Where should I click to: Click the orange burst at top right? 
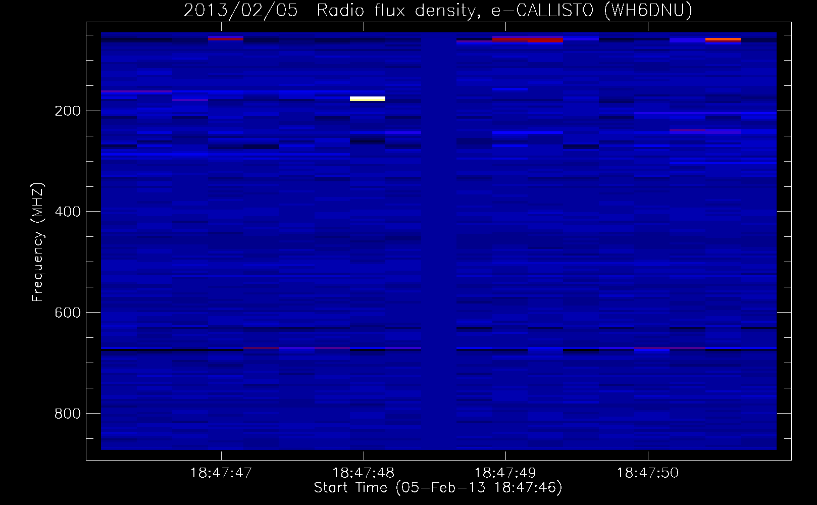click(723, 39)
